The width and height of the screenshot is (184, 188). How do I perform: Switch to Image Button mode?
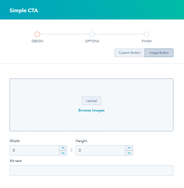tap(159, 53)
